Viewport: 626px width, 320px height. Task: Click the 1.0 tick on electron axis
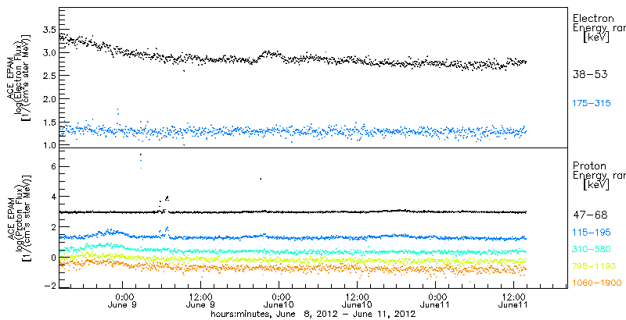pos(48,145)
